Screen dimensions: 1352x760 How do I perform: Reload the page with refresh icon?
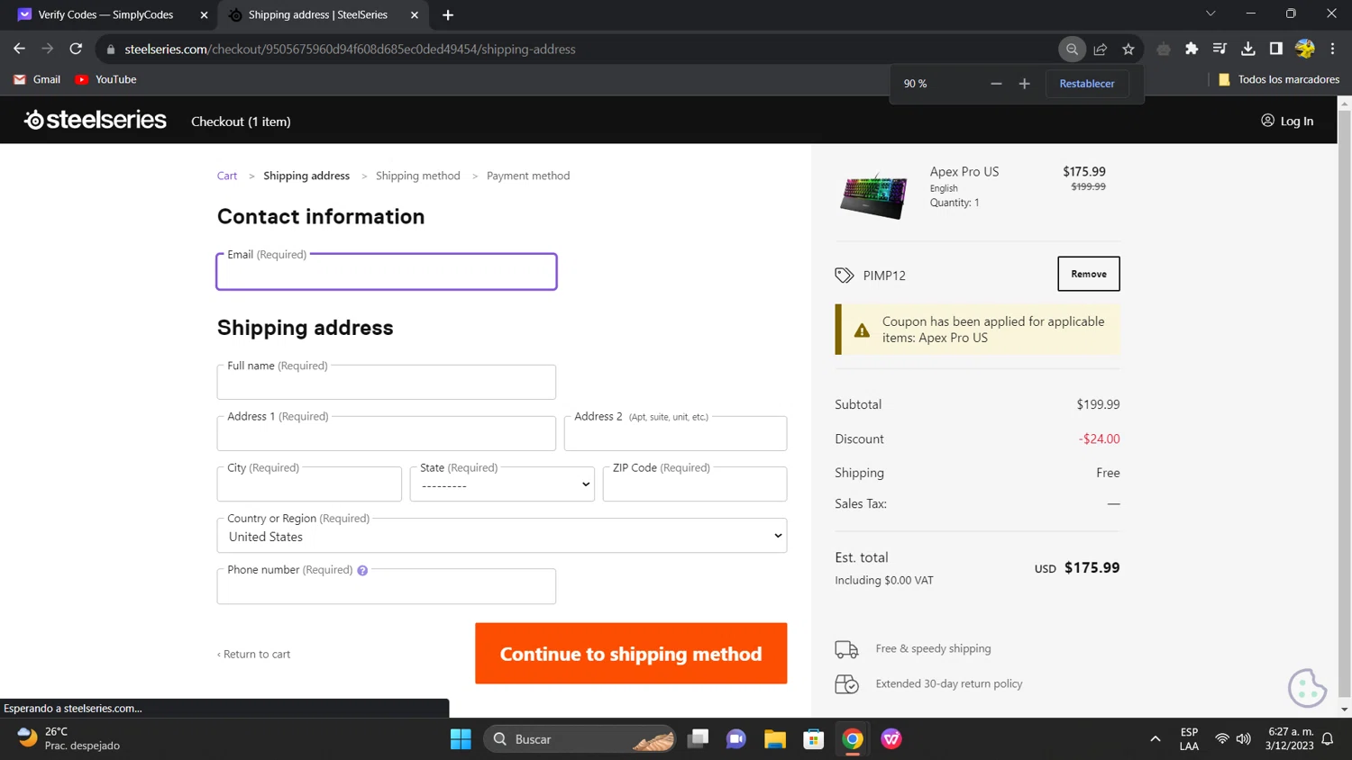pyautogui.click(x=76, y=50)
